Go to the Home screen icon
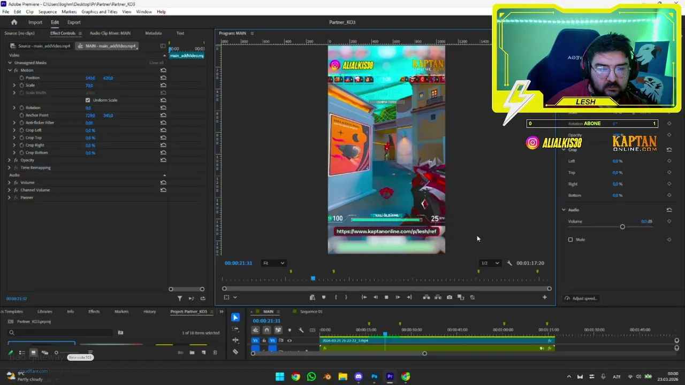 (x=14, y=22)
